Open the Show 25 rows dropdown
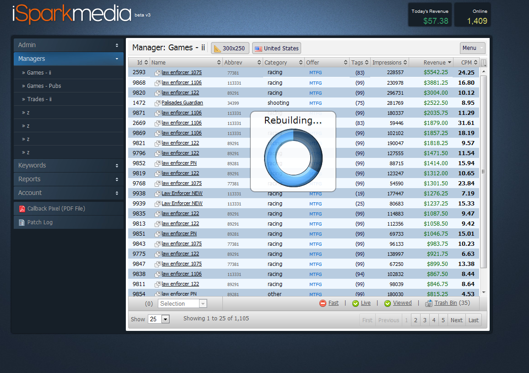The height and width of the screenshot is (373, 529). [159, 319]
